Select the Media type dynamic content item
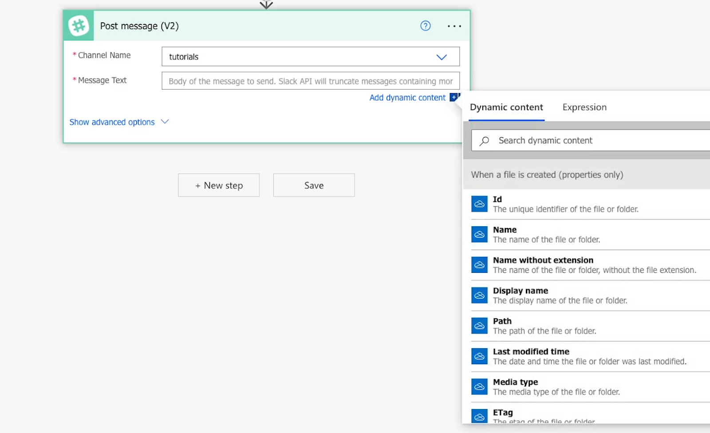The height and width of the screenshot is (433, 710). click(590, 387)
